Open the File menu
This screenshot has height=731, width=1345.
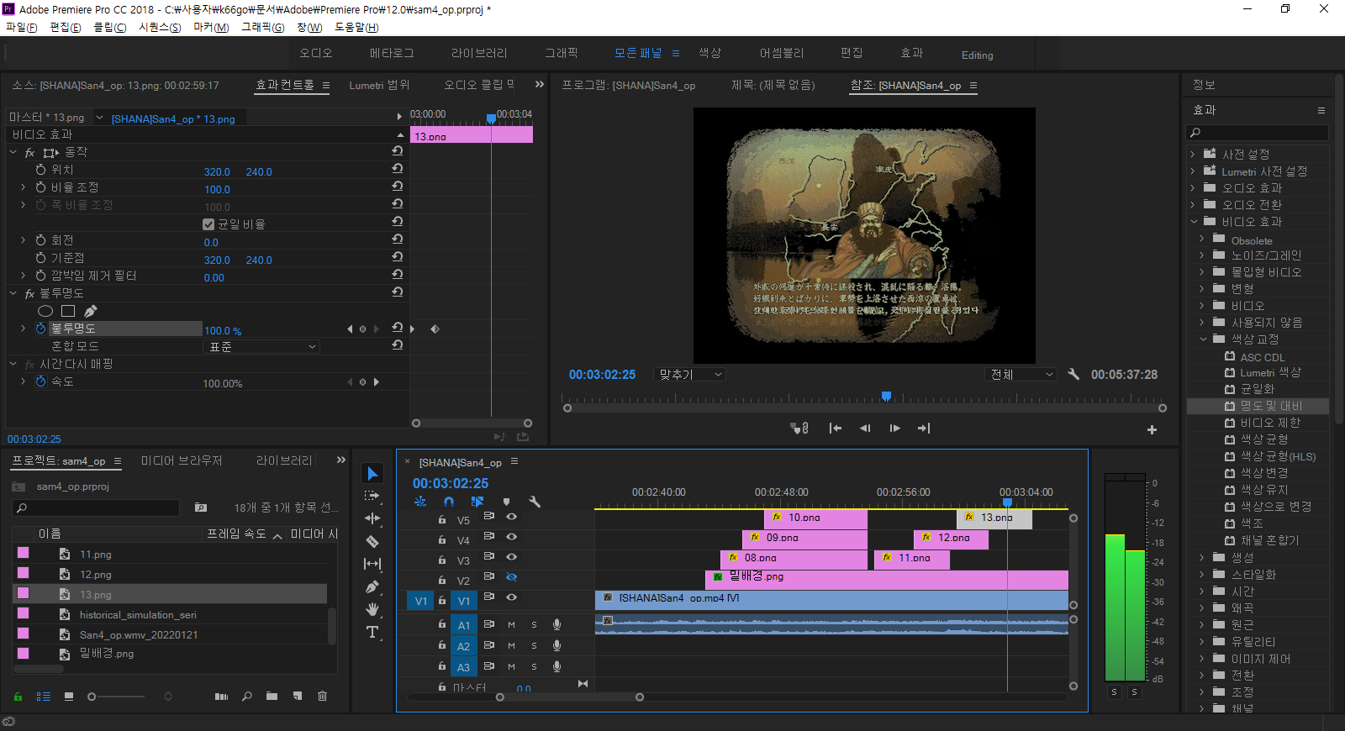(x=22, y=27)
